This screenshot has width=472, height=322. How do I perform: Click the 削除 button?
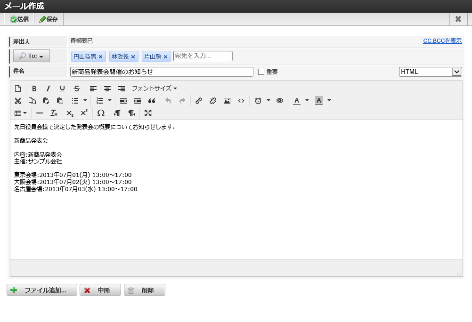coord(145,290)
